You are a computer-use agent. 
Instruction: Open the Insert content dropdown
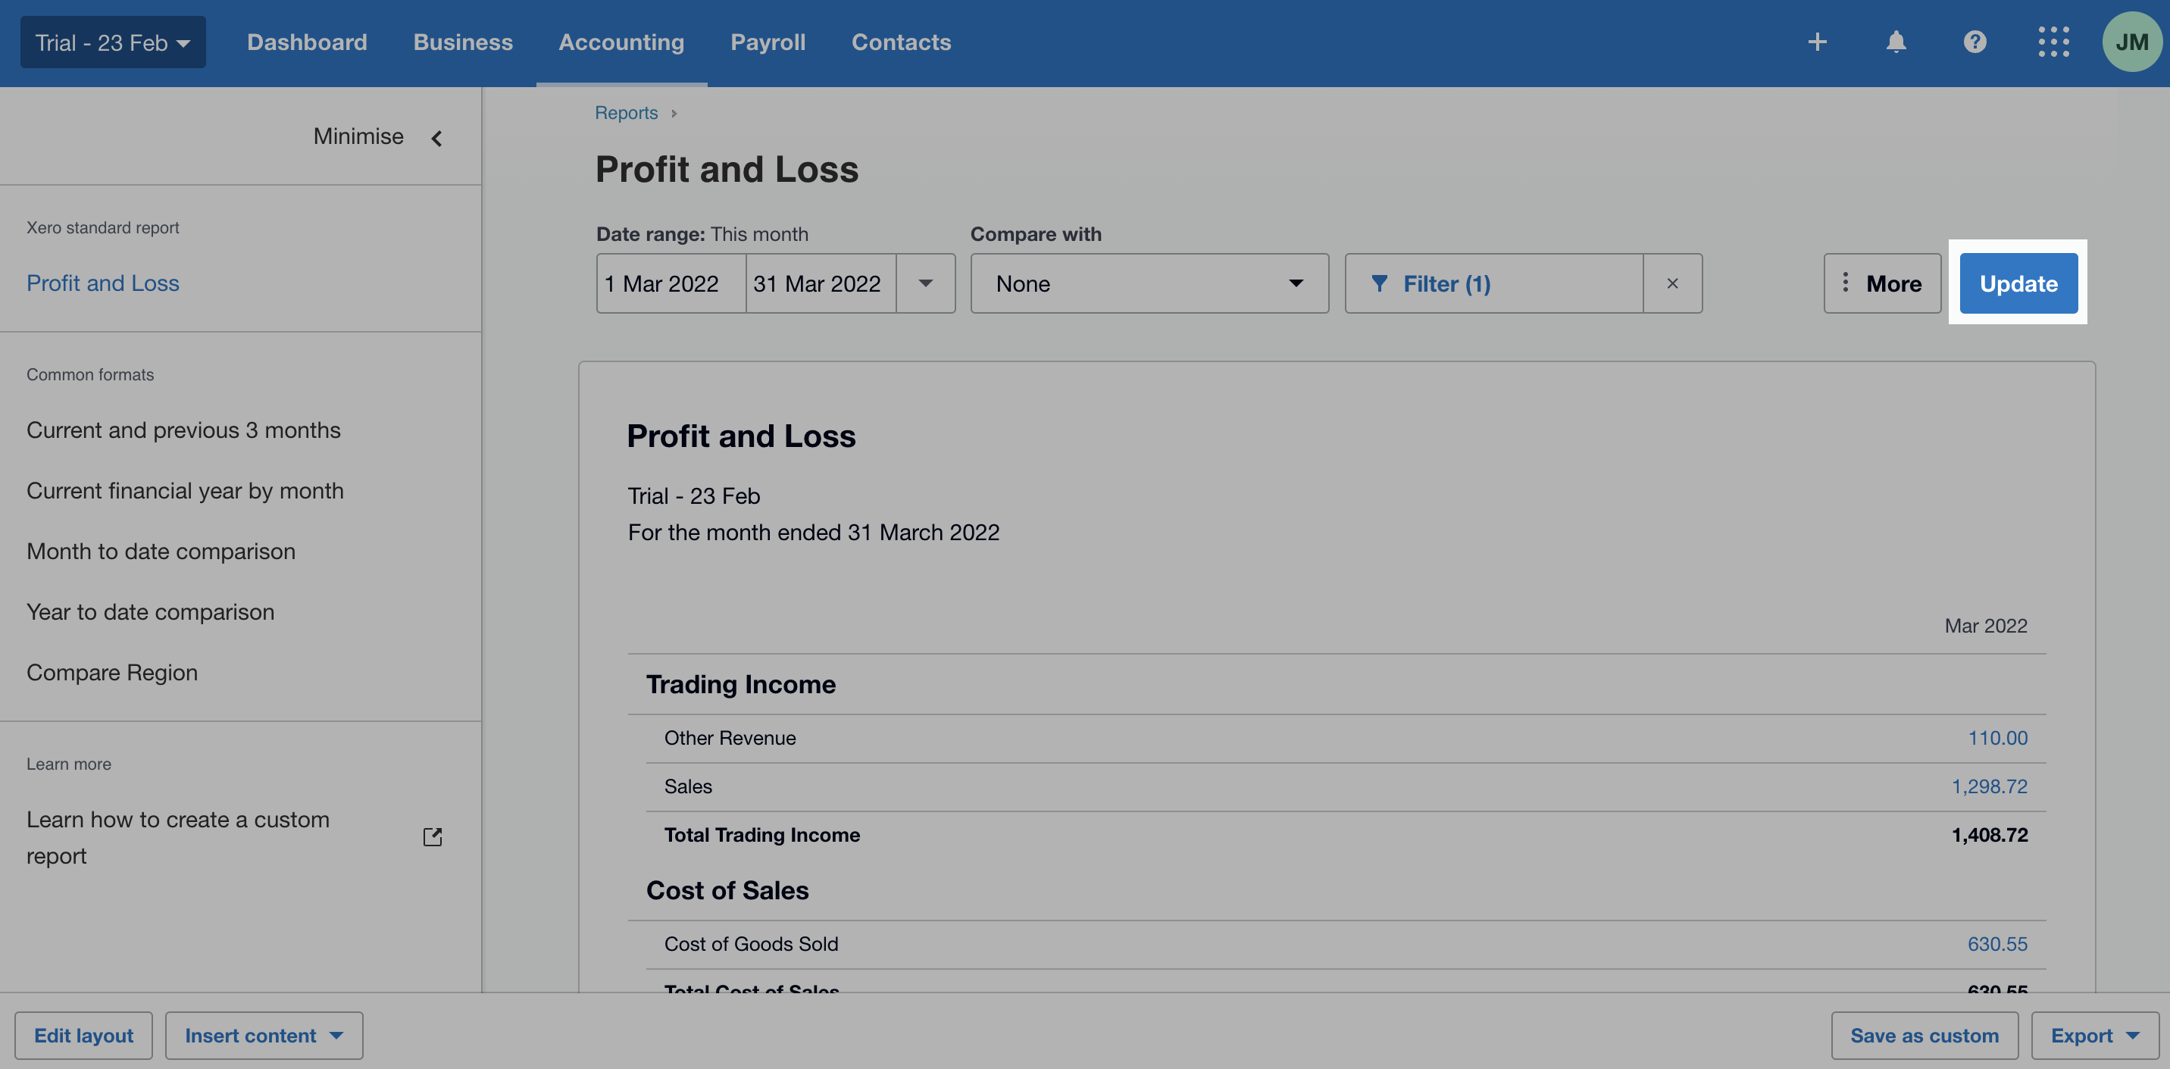coord(264,1036)
